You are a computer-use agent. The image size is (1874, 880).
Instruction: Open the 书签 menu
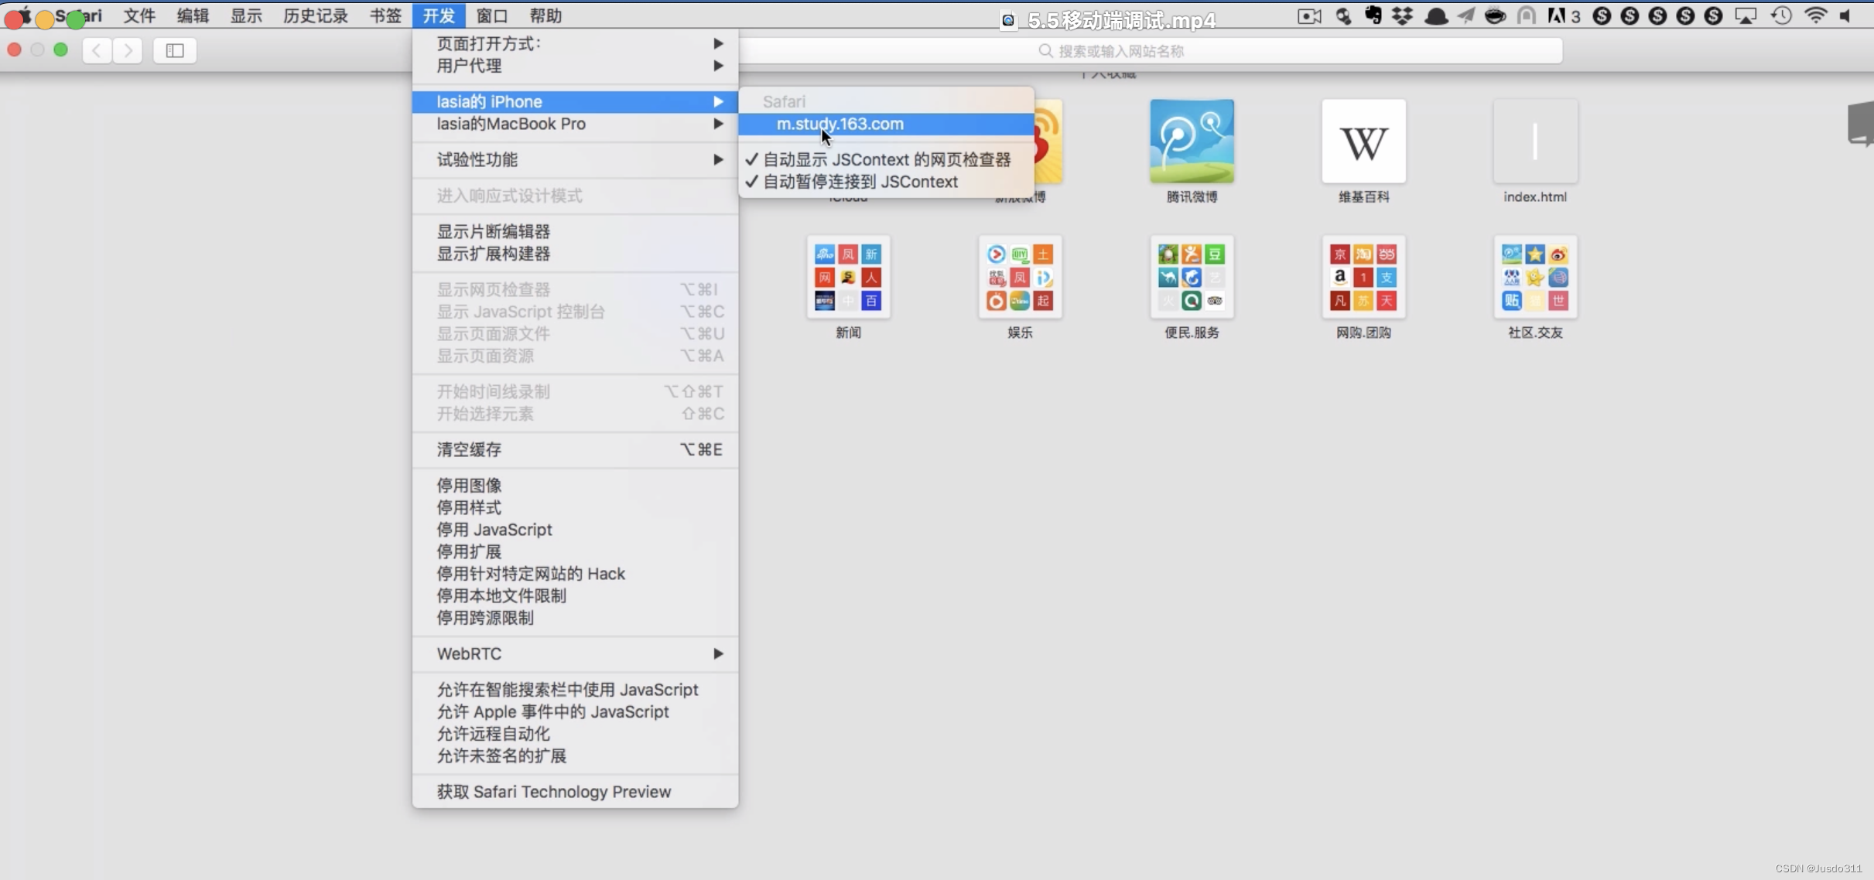coord(385,15)
